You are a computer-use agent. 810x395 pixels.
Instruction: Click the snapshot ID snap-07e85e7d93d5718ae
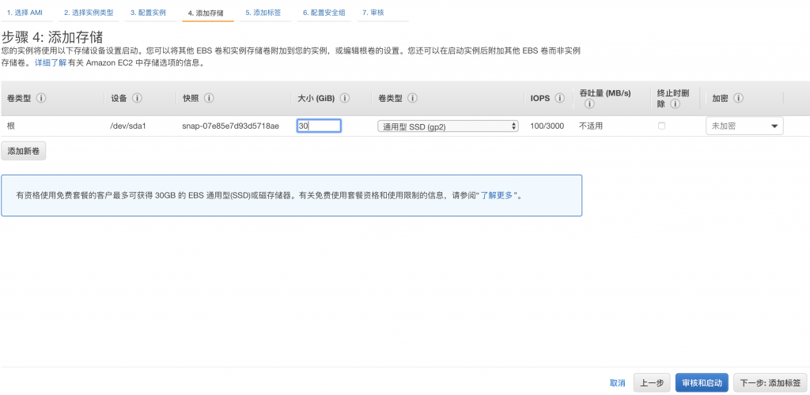(230, 126)
